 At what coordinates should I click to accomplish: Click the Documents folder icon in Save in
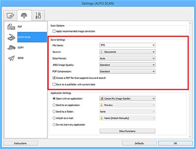click(102, 52)
